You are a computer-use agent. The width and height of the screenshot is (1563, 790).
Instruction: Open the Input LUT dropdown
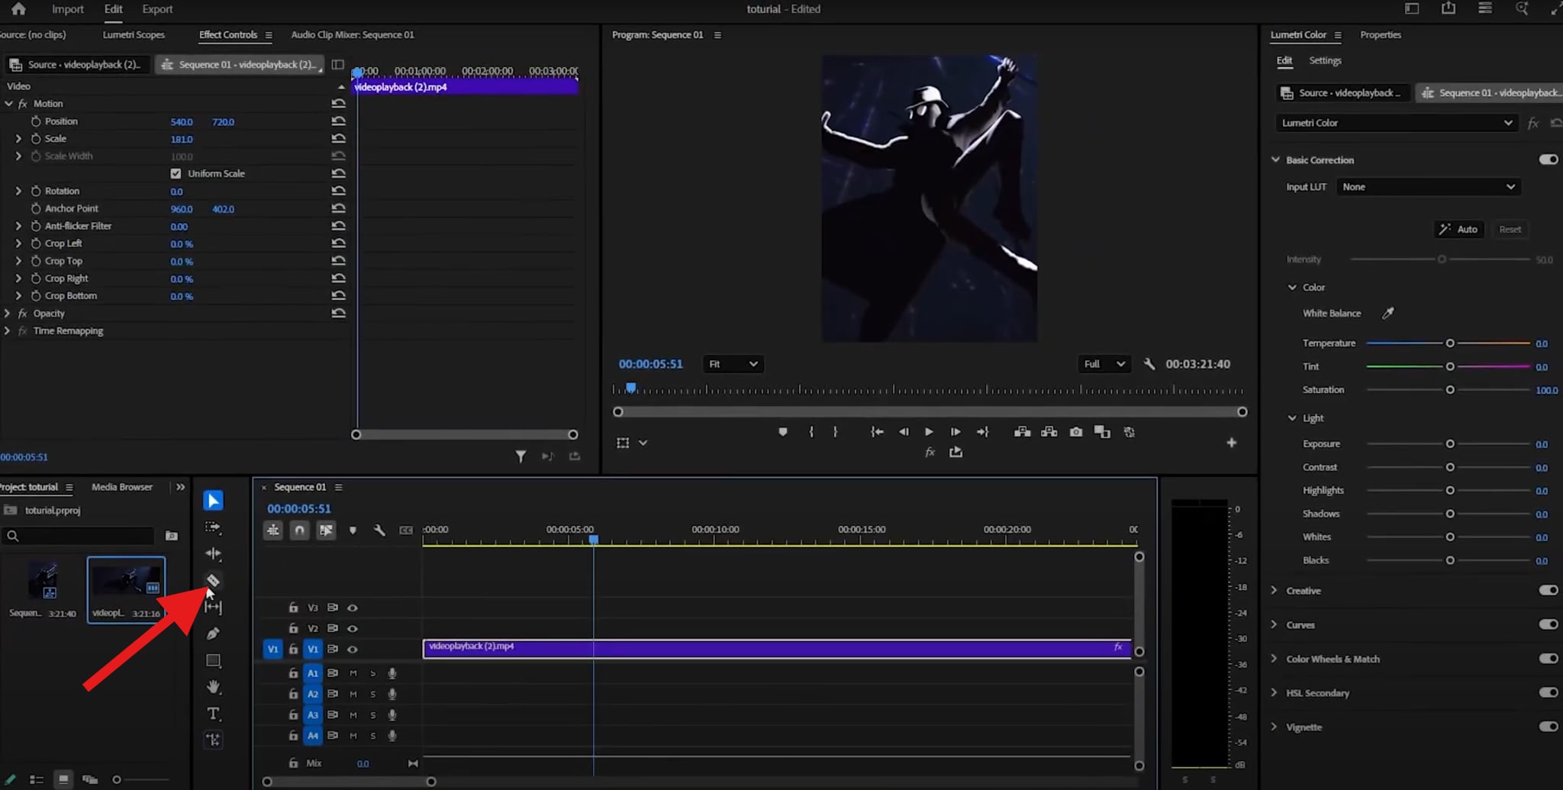tap(1427, 186)
